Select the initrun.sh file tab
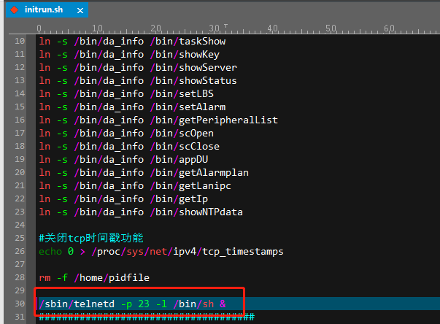440x324 pixels. point(43,9)
